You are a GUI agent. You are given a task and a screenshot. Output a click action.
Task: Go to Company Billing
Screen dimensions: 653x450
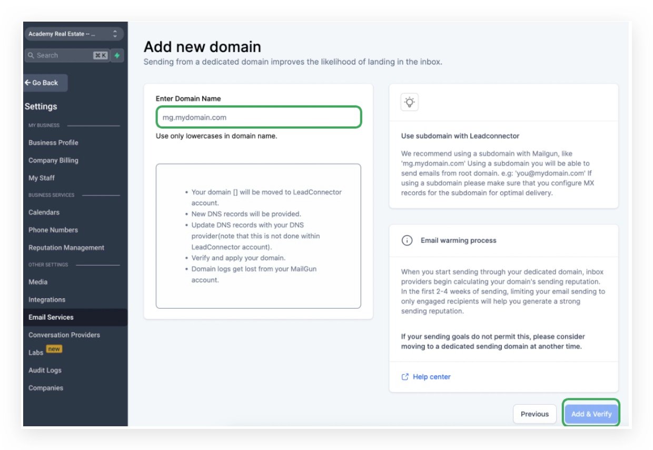pos(53,160)
